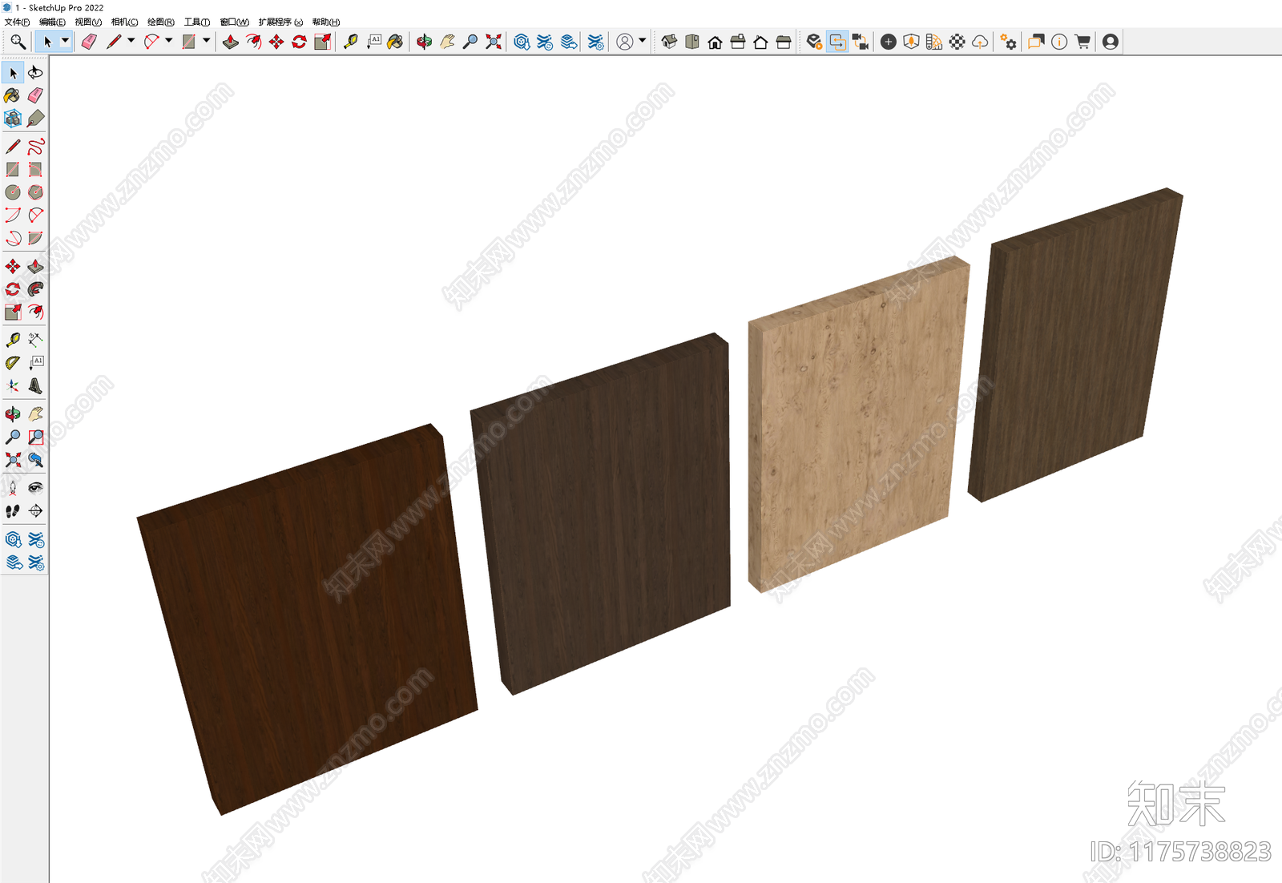1282x883 pixels.
Task: Select the Section Plane tool
Action: coord(35,510)
